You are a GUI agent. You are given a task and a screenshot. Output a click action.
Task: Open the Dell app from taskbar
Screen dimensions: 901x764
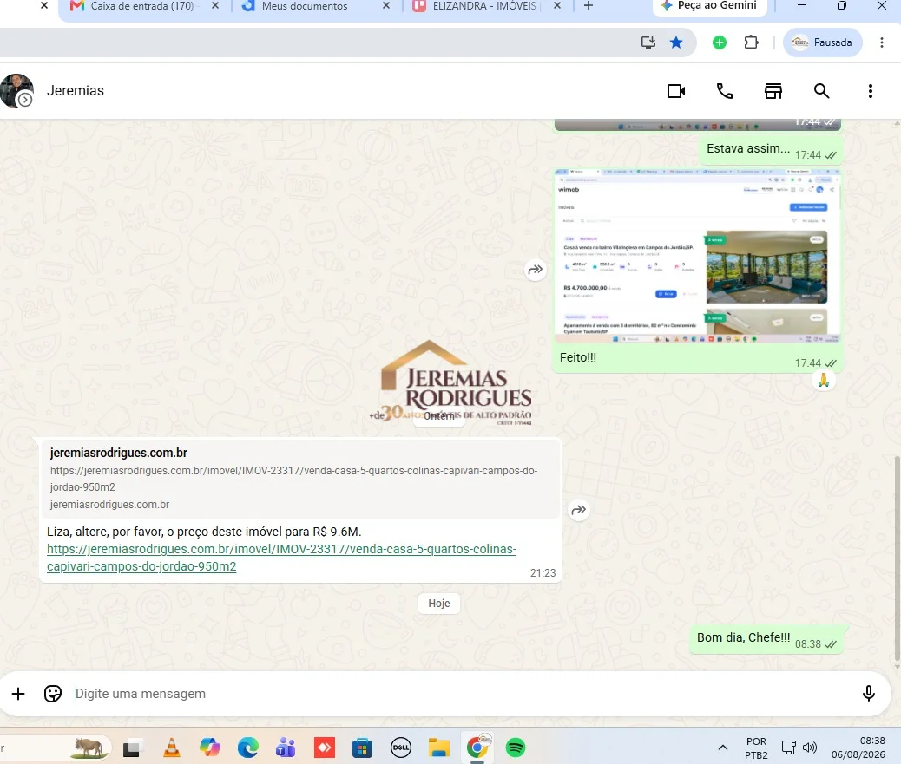pos(400,748)
